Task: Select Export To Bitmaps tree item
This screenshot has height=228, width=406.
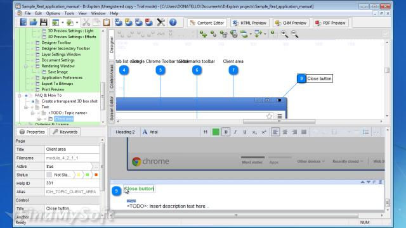Action: (57, 84)
